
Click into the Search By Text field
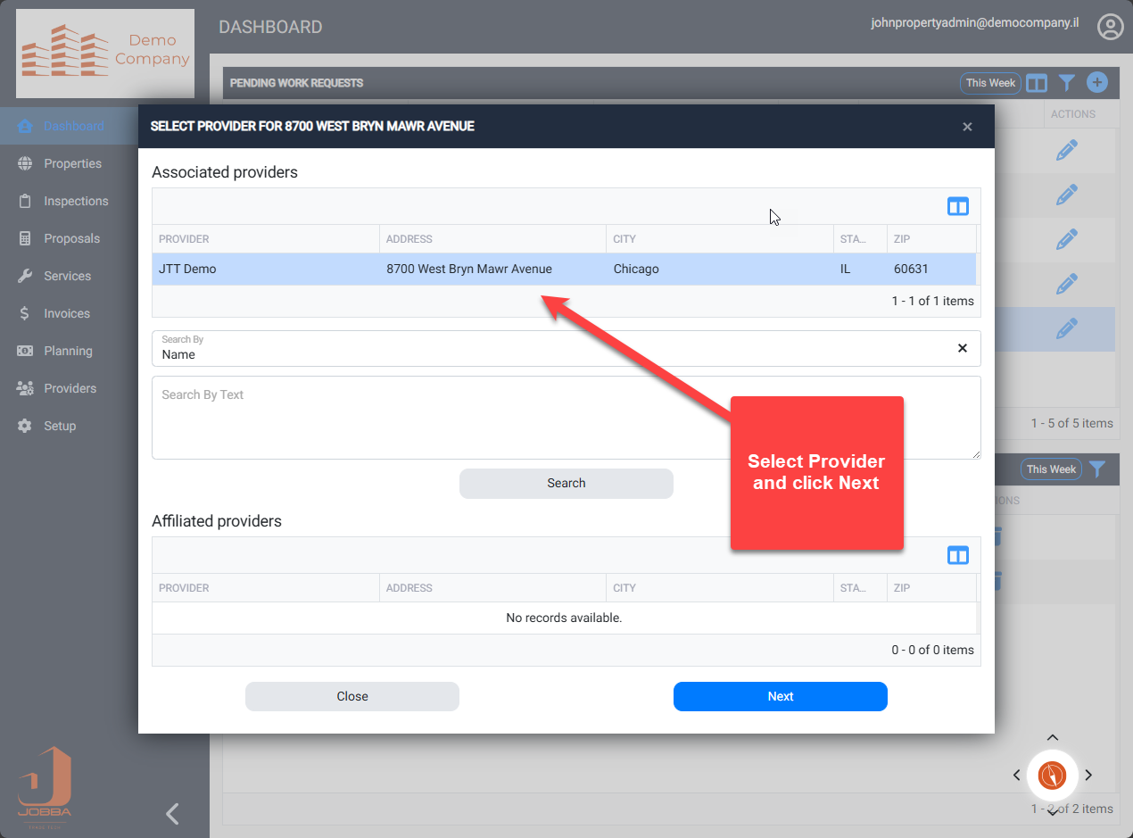coord(566,417)
